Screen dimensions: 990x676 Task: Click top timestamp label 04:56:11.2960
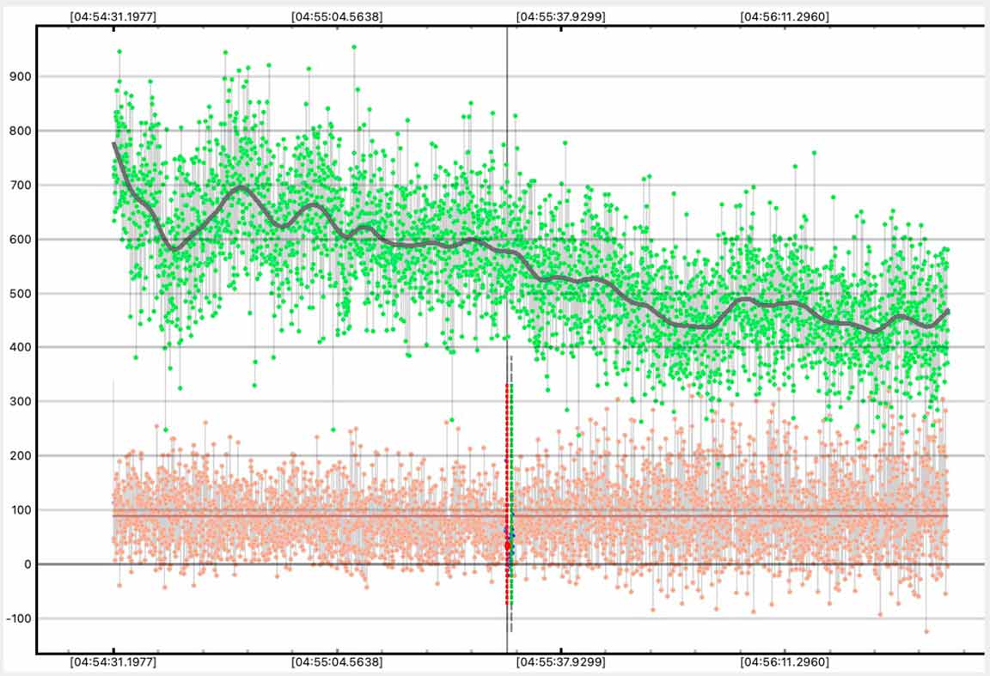pos(785,15)
